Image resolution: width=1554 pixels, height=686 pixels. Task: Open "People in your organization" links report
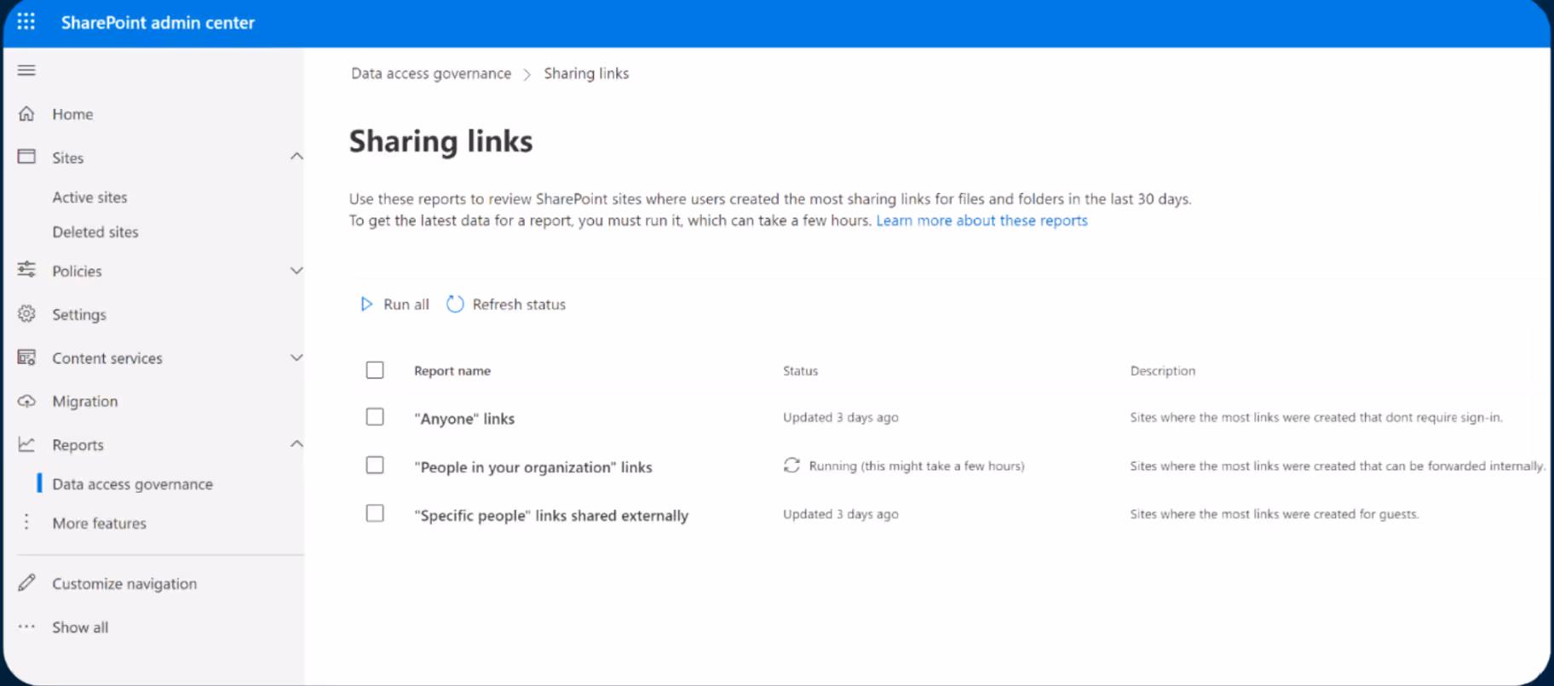533,467
